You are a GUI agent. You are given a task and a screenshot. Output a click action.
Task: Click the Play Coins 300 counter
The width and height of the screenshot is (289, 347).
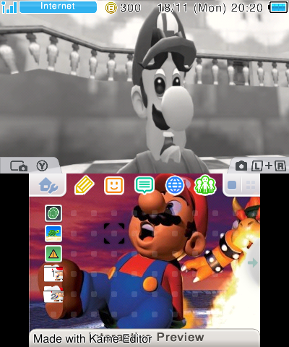point(123,8)
